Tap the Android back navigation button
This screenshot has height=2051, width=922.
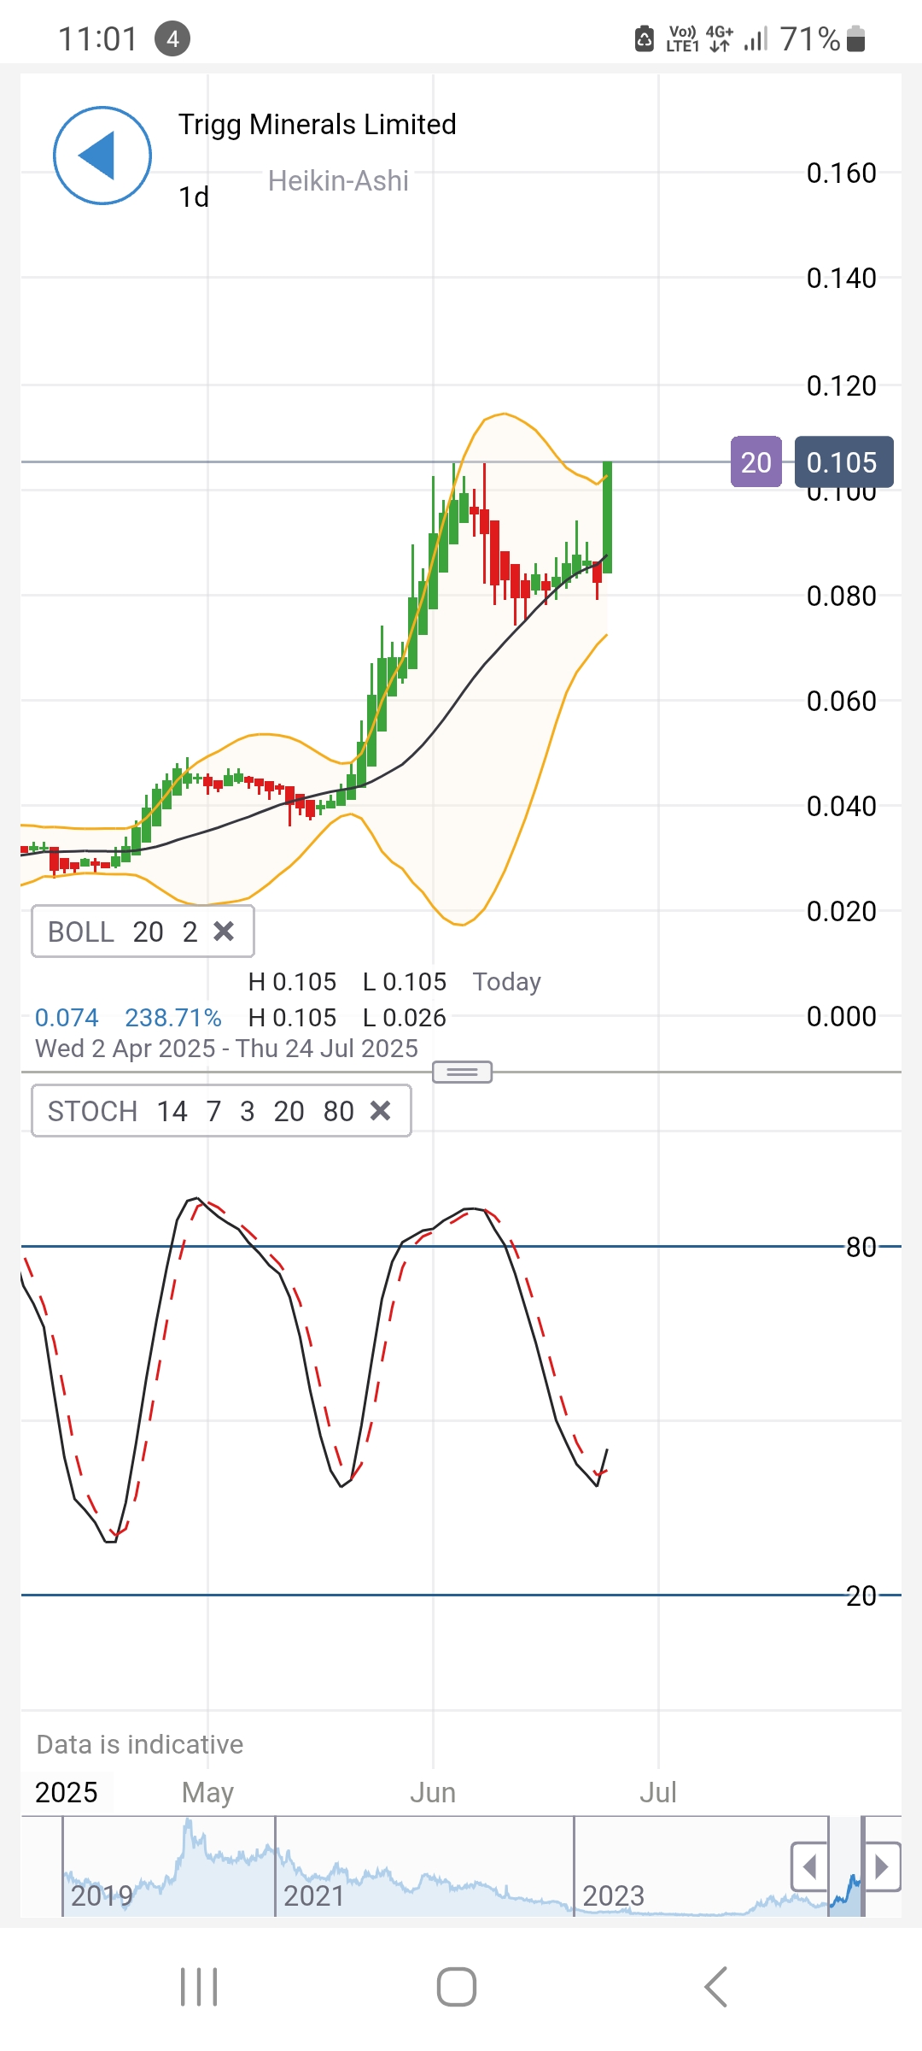pyautogui.click(x=716, y=1987)
